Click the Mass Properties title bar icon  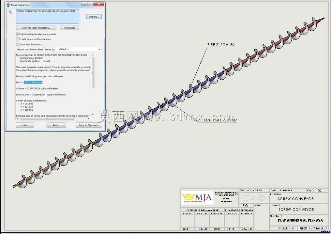pyautogui.click(x=8, y=5)
